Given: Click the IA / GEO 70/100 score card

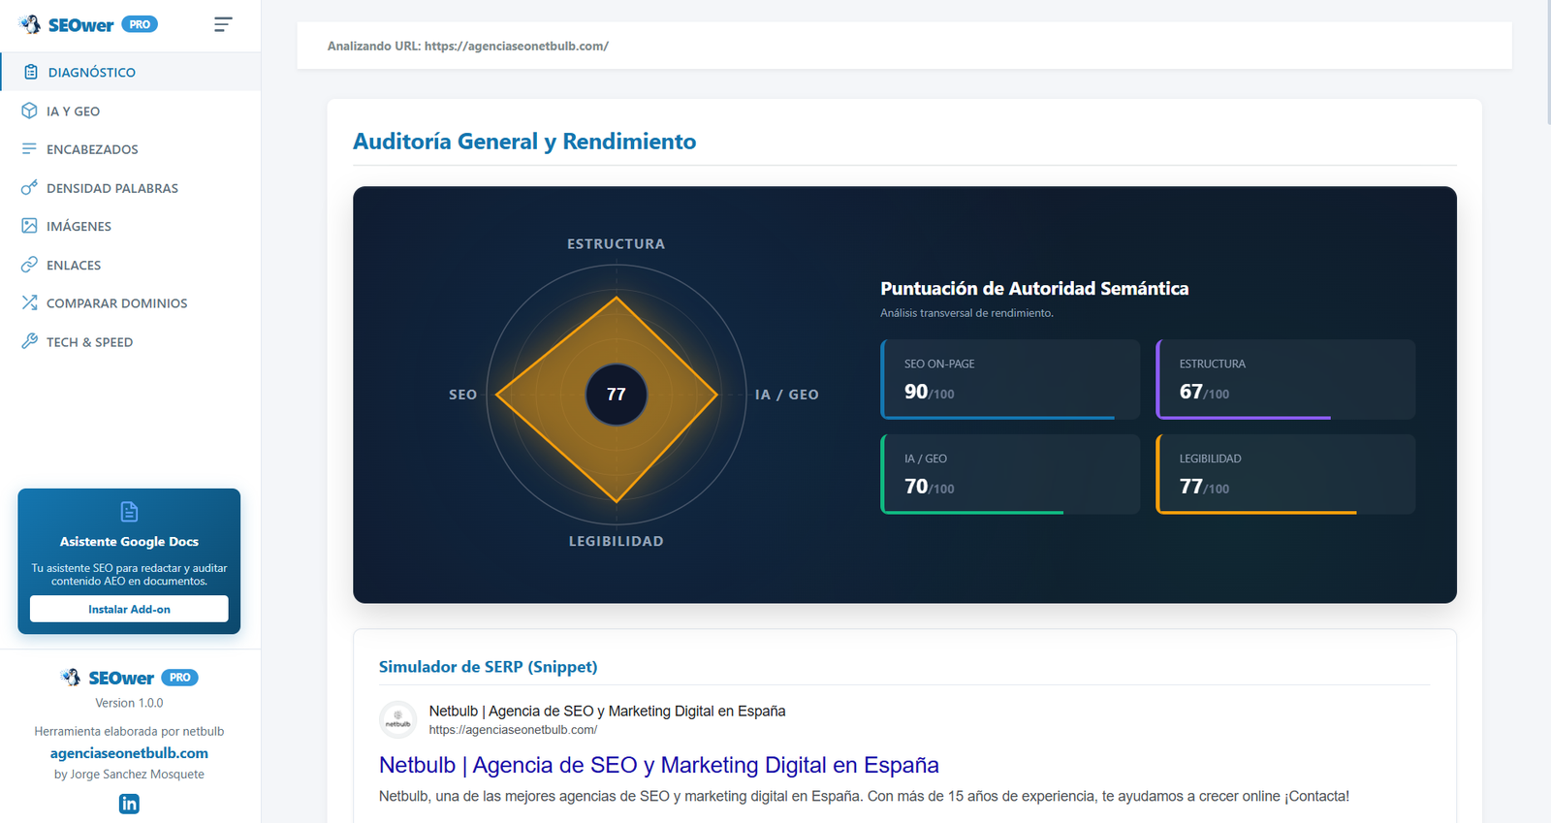Looking at the screenshot, I should pyautogui.click(x=1010, y=474).
